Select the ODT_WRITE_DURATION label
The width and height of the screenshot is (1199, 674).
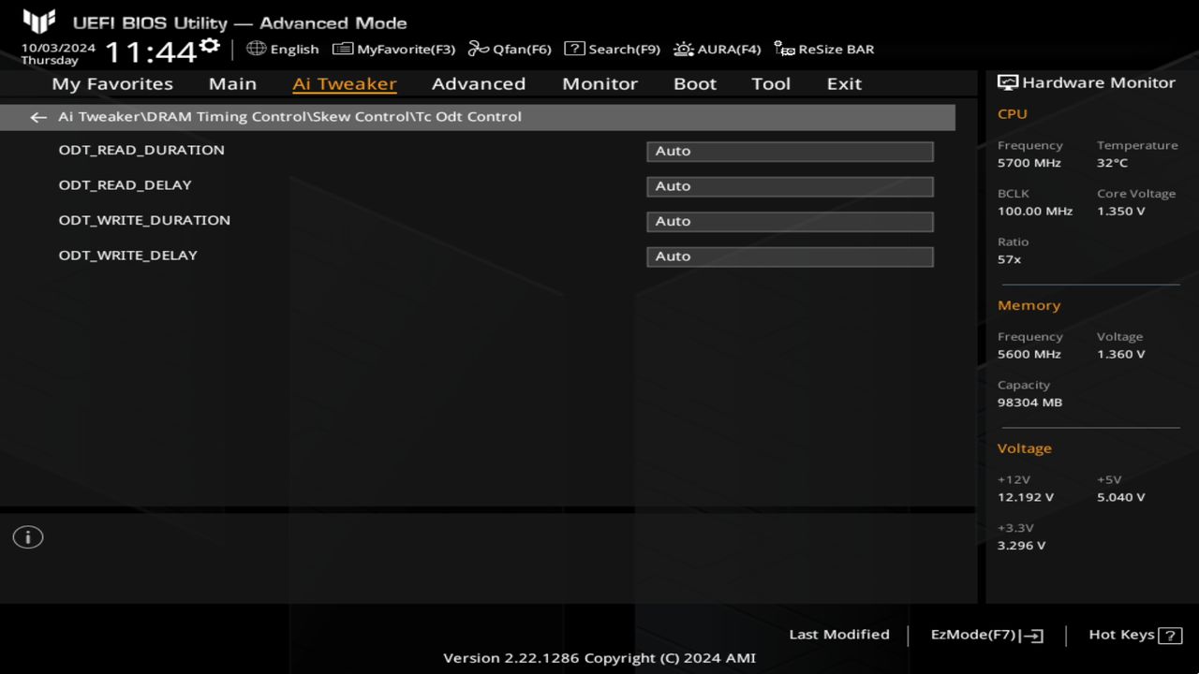pyautogui.click(x=144, y=220)
